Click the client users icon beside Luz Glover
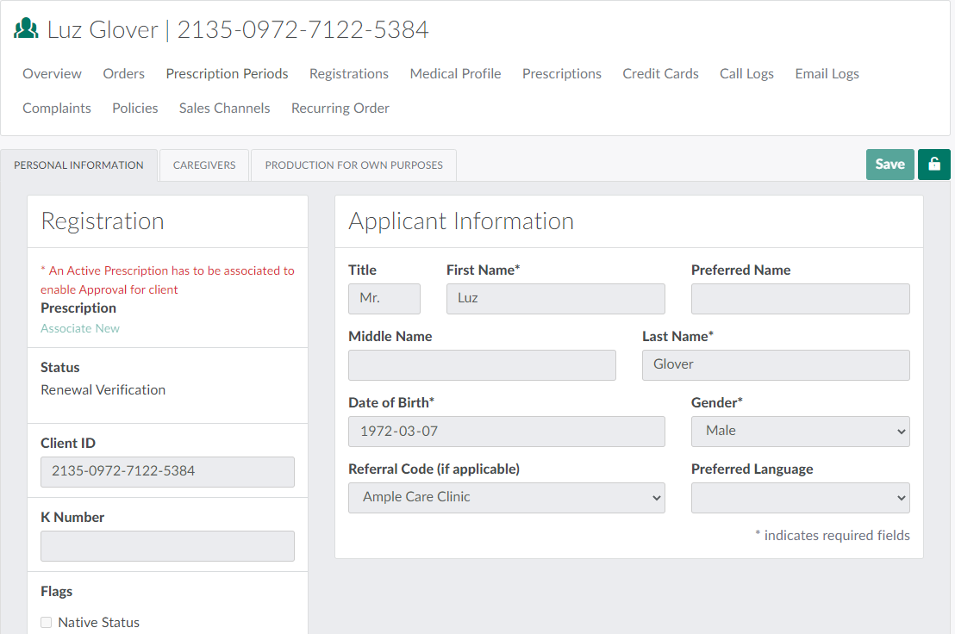The image size is (955, 634). click(27, 29)
